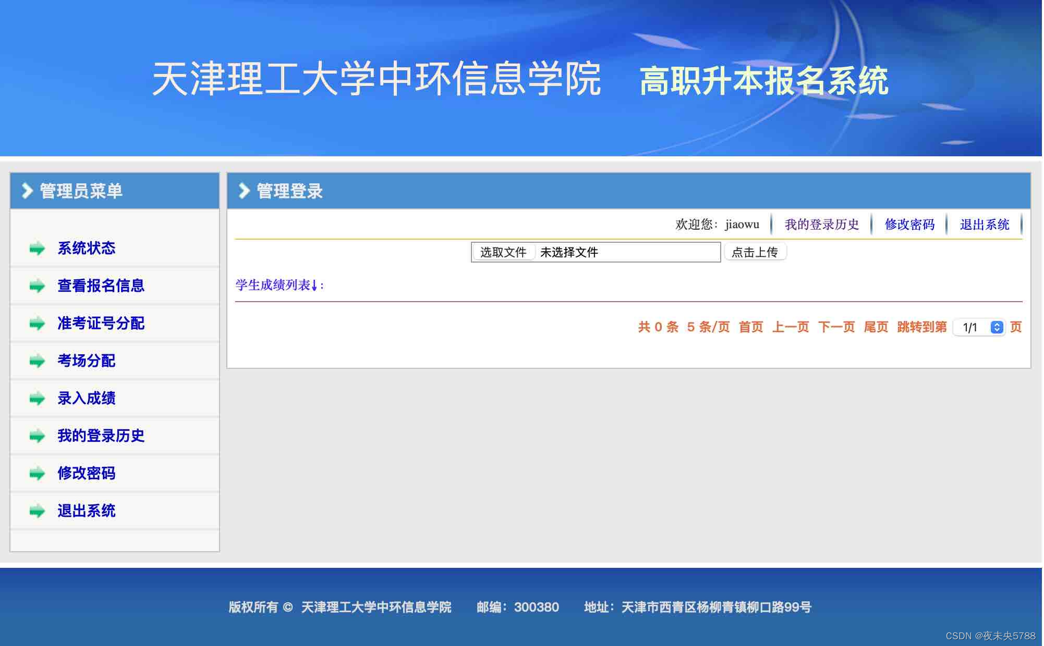The width and height of the screenshot is (1044, 646).
Task: Click green arrow icon beside 考场分配
Action: coord(37,361)
